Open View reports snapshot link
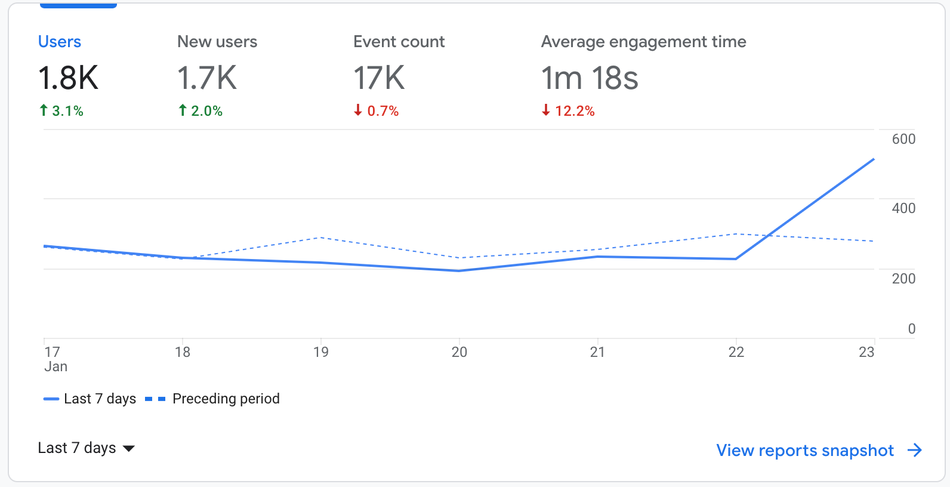The width and height of the screenshot is (950, 487). click(x=805, y=450)
